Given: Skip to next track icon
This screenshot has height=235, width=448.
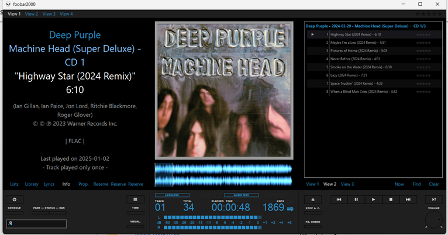Looking at the screenshot, I should pyautogui.click(x=408, y=199).
